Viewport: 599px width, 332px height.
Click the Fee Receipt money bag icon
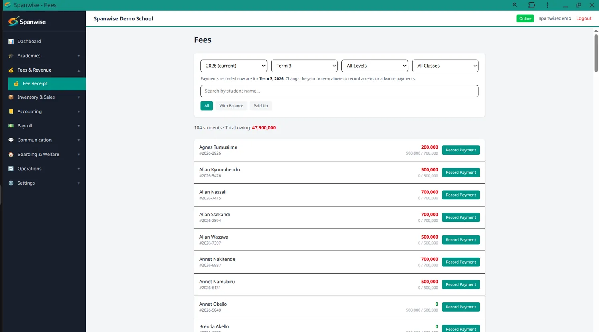click(16, 84)
